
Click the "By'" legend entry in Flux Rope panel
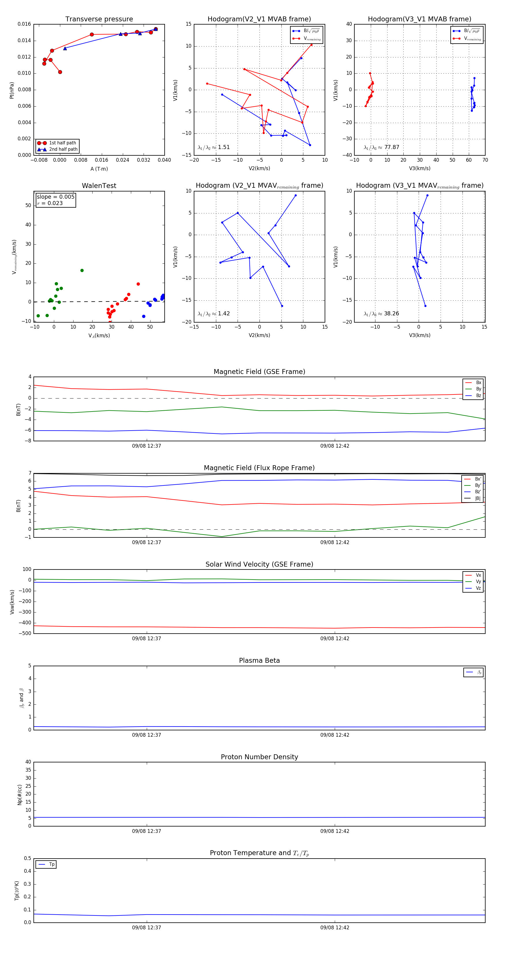click(473, 485)
